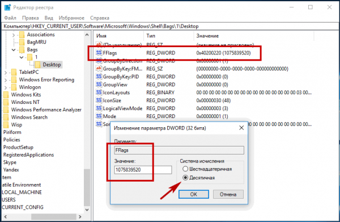This screenshot has height=222, width=340.
Task: Click the GroupByKey:FM string value icon
Action: [x=99, y=69]
